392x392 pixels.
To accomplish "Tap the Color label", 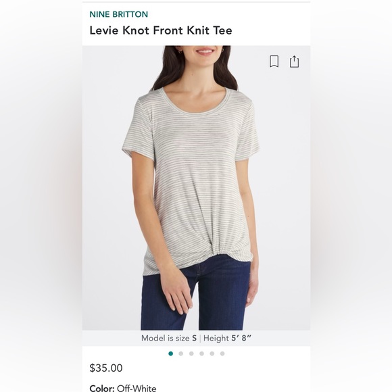I will [x=102, y=388].
